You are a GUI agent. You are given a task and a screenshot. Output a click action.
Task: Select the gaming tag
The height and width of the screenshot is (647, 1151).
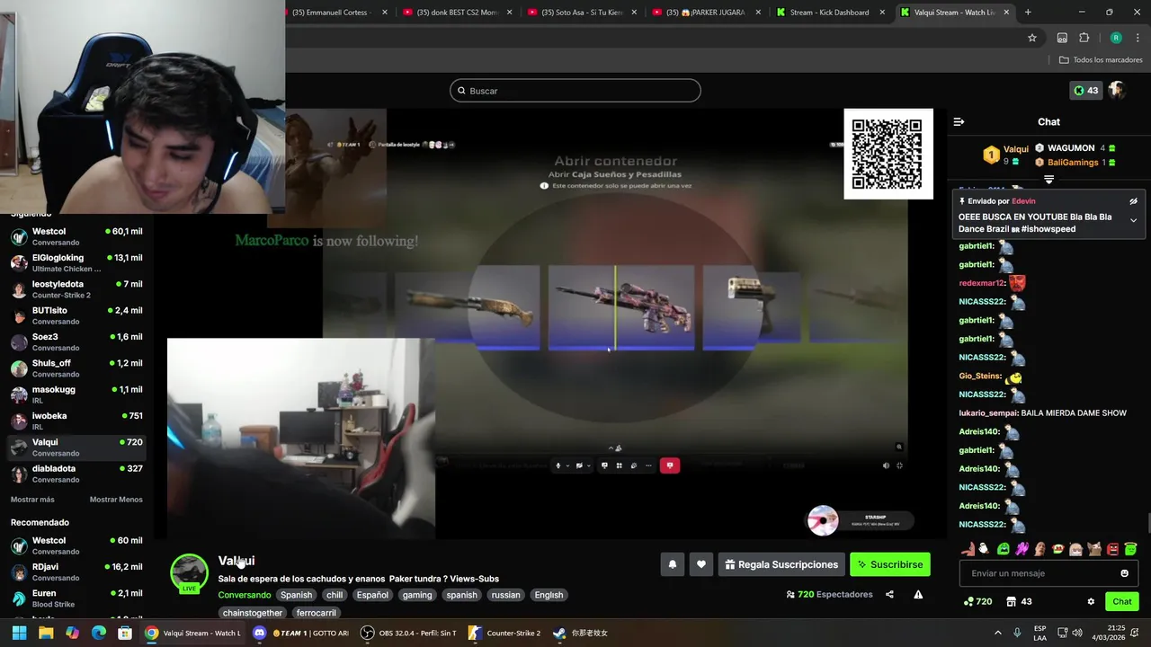[417, 595]
